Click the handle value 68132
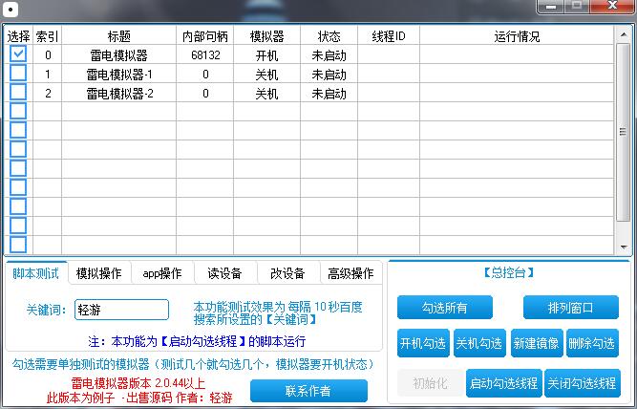This screenshot has width=637, height=409. 205,54
